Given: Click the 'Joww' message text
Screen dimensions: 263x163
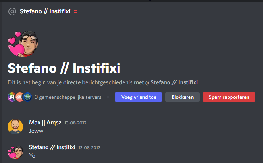Looking at the screenshot, I should (x=35, y=130).
